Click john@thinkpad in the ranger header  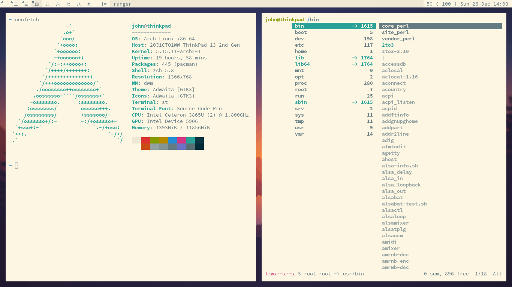[x=284, y=19]
